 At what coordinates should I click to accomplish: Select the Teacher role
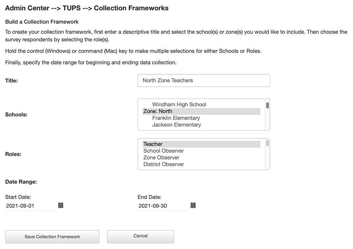pyautogui.click(x=201, y=144)
